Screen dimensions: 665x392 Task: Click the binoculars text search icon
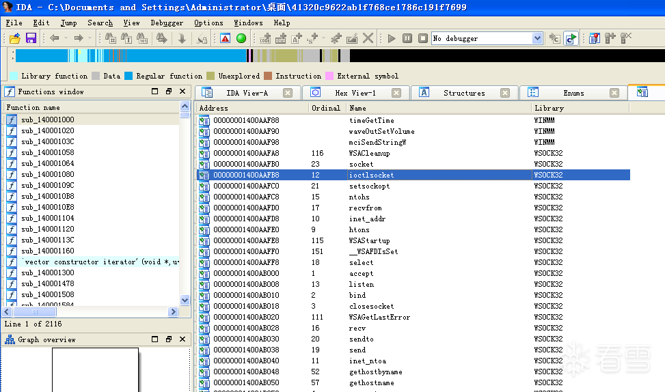(x=126, y=38)
